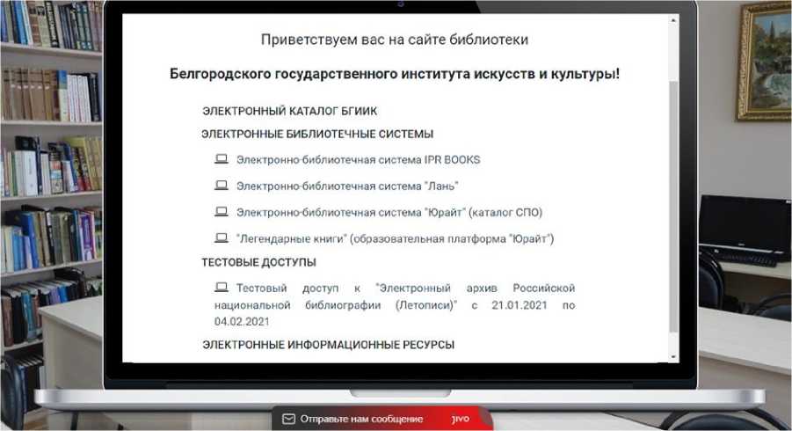Open Тестовый доступ к Электронный архив link
Image resolution: width=792 pixels, height=431 pixels.
coord(395,304)
